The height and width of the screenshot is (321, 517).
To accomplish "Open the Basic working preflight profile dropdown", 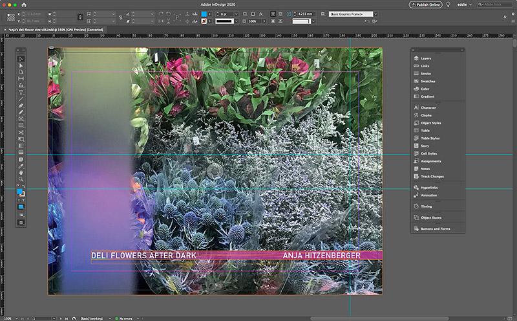I will pos(110,318).
